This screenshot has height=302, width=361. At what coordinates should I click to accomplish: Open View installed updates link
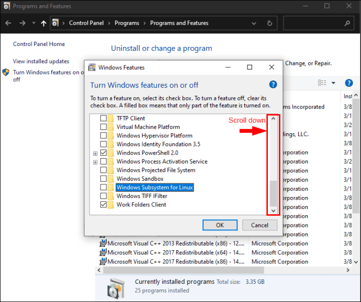[x=41, y=61]
